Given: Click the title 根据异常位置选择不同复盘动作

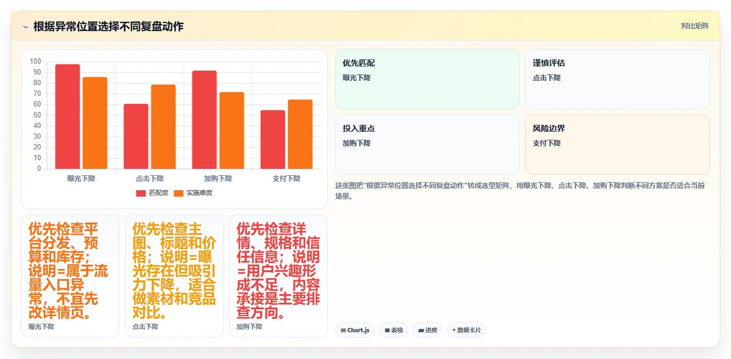Looking at the screenshot, I should pos(108,26).
